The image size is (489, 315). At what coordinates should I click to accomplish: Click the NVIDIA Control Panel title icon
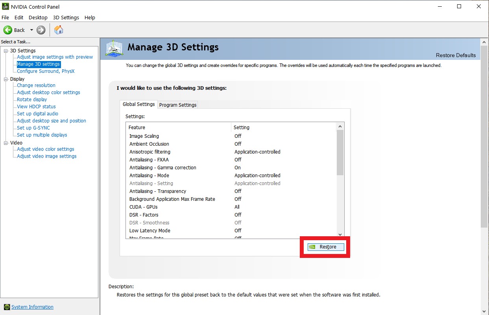click(5, 7)
